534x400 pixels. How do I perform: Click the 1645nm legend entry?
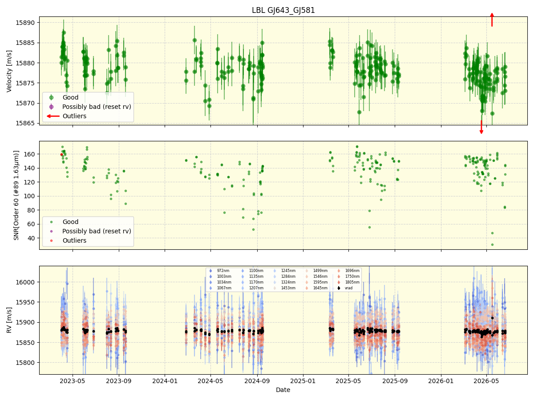[x=316, y=288]
